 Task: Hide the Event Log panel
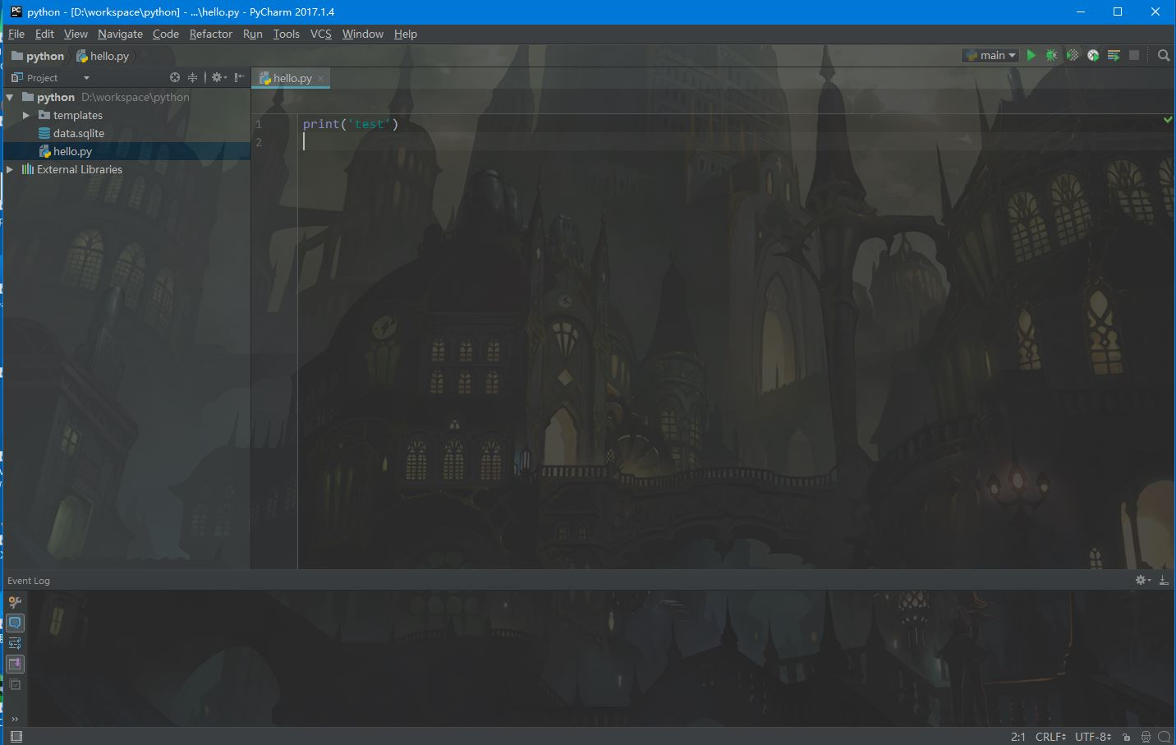pos(1164,580)
